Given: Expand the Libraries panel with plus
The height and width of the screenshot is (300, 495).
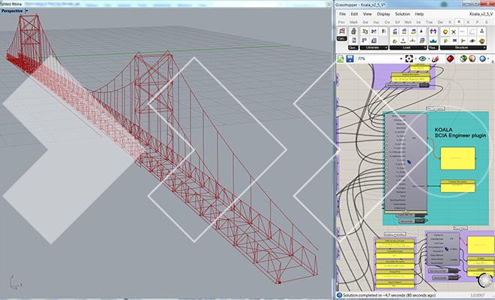Looking at the screenshot, I should 385,48.
